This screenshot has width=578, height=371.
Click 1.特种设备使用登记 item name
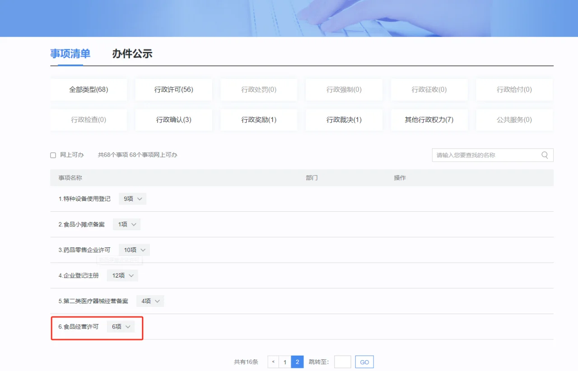tap(84, 199)
